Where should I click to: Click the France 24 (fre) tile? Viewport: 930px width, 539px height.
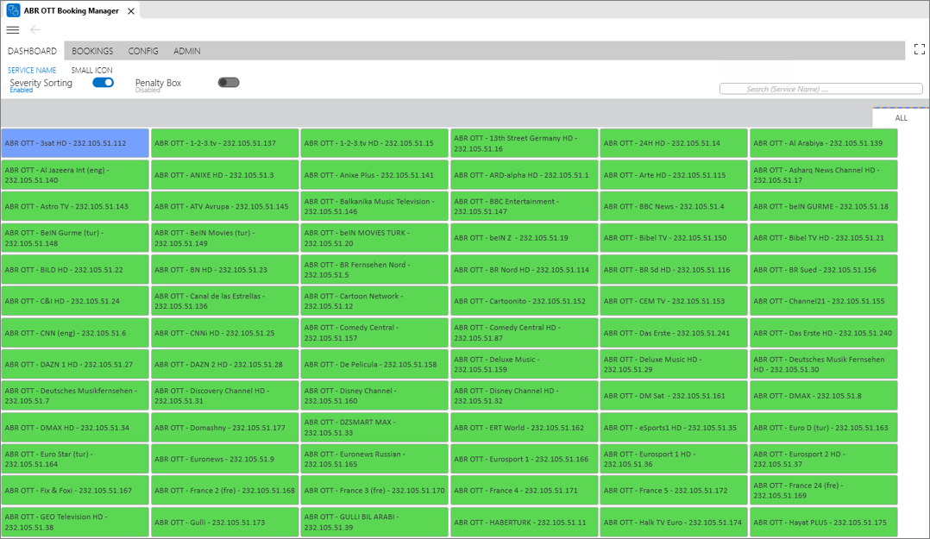click(x=824, y=491)
